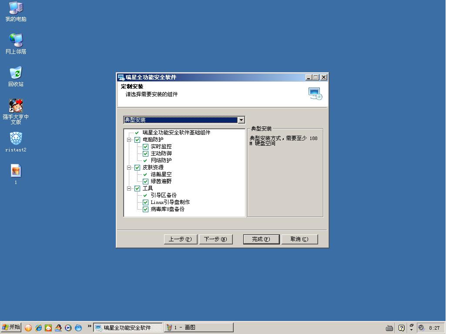
Task: Click the 上一步(P) back button
Action: 181,239
